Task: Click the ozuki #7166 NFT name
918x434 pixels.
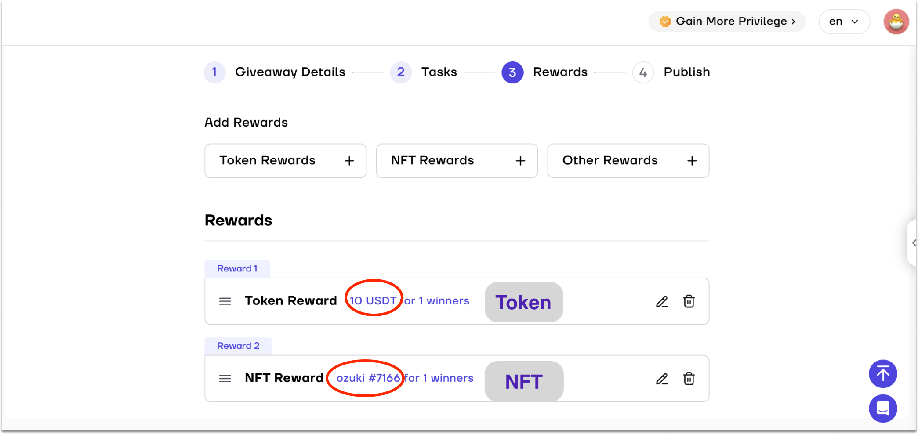Action: [x=368, y=378]
